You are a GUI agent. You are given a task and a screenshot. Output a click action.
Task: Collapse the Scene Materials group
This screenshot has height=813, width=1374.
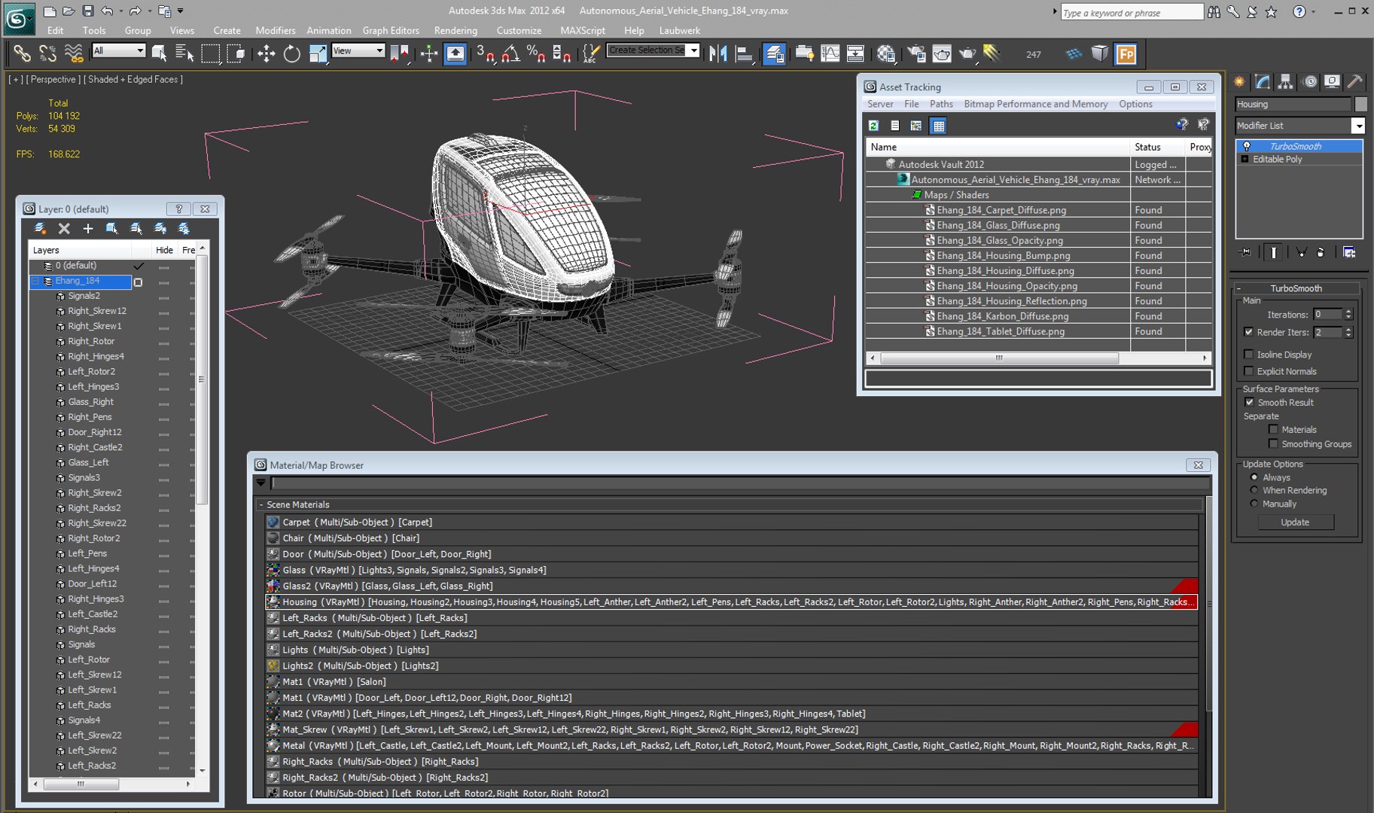(261, 505)
